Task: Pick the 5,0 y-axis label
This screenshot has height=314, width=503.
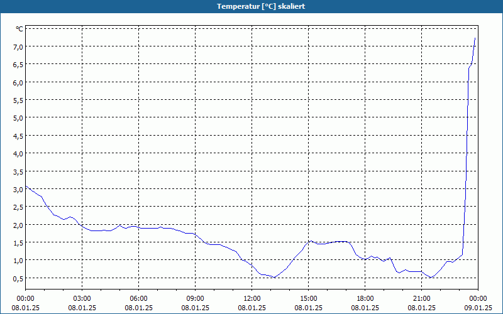Action: 18,118
